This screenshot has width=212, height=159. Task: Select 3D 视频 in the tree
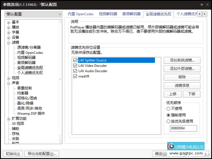point(18,124)
